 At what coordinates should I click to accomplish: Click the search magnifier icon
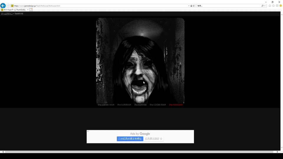pyautogui.click(x=262, y=6)
